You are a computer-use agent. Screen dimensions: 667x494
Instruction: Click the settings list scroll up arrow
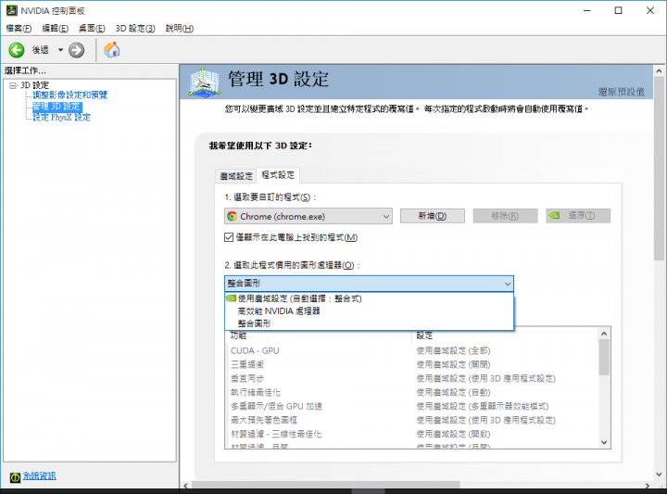(604, 334)
